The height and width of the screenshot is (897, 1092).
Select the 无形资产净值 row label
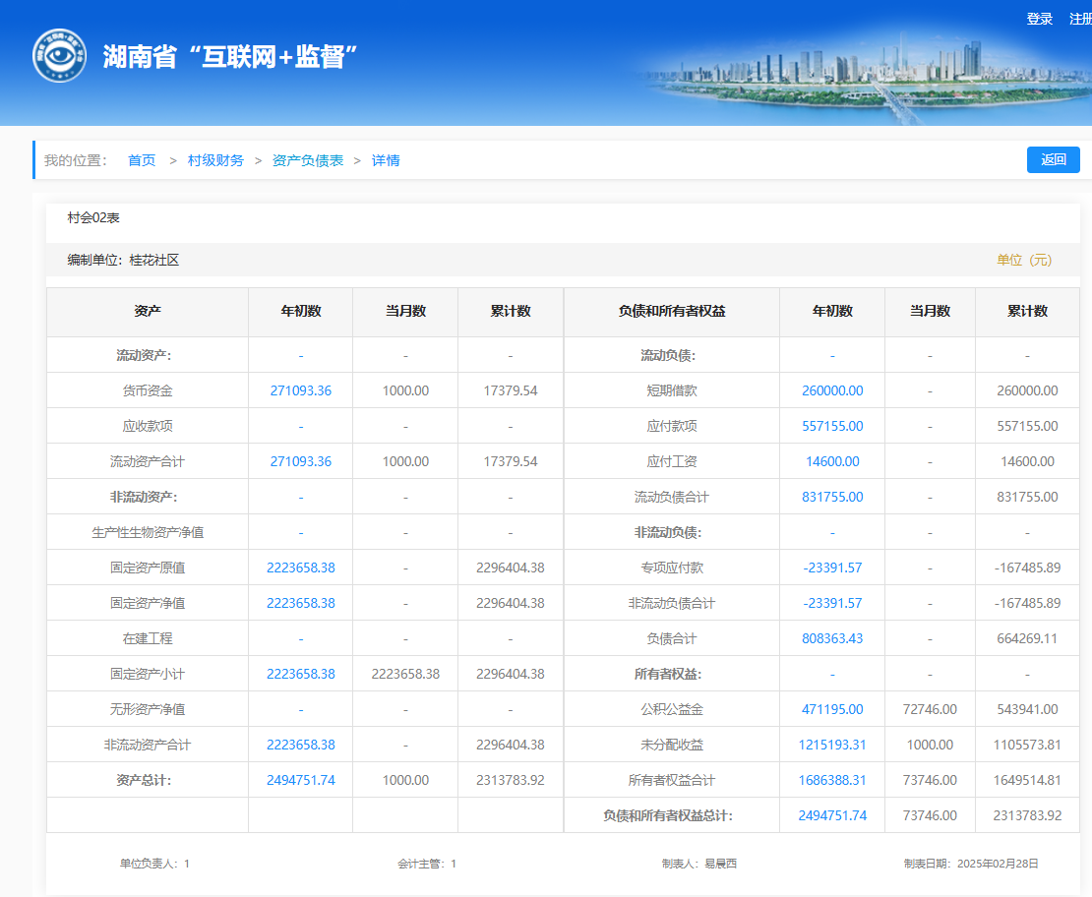(x=148, y=709)
